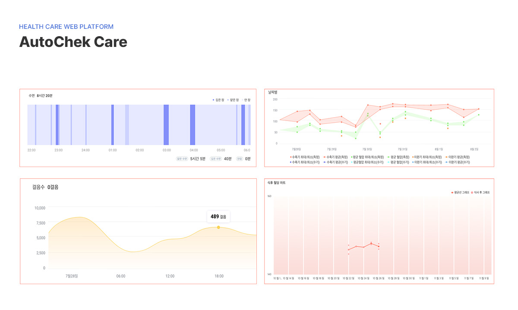The width and height of the screenshot is (518, 310).
Task: Click the 깊은 수면 badge below sleep chart
Action: pos(216,159)
